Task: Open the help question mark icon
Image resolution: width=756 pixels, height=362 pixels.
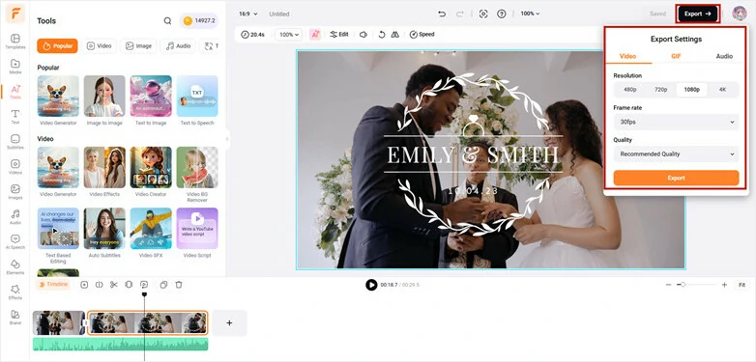Action: pos(502,14)
